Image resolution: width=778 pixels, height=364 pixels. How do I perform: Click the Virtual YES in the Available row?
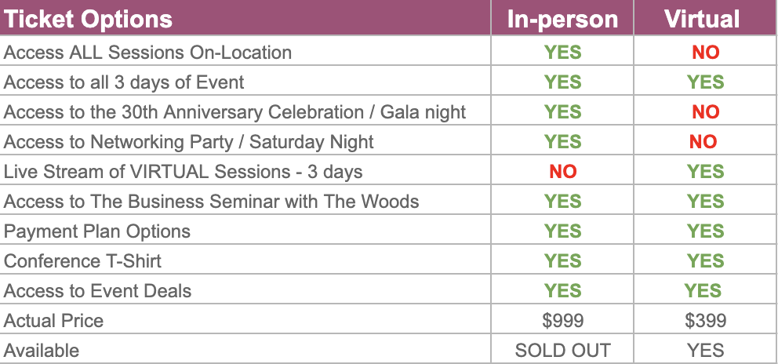pos(705,350)
